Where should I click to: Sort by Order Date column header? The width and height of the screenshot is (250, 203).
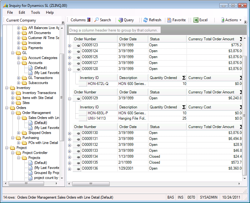[x=128, y=39]
